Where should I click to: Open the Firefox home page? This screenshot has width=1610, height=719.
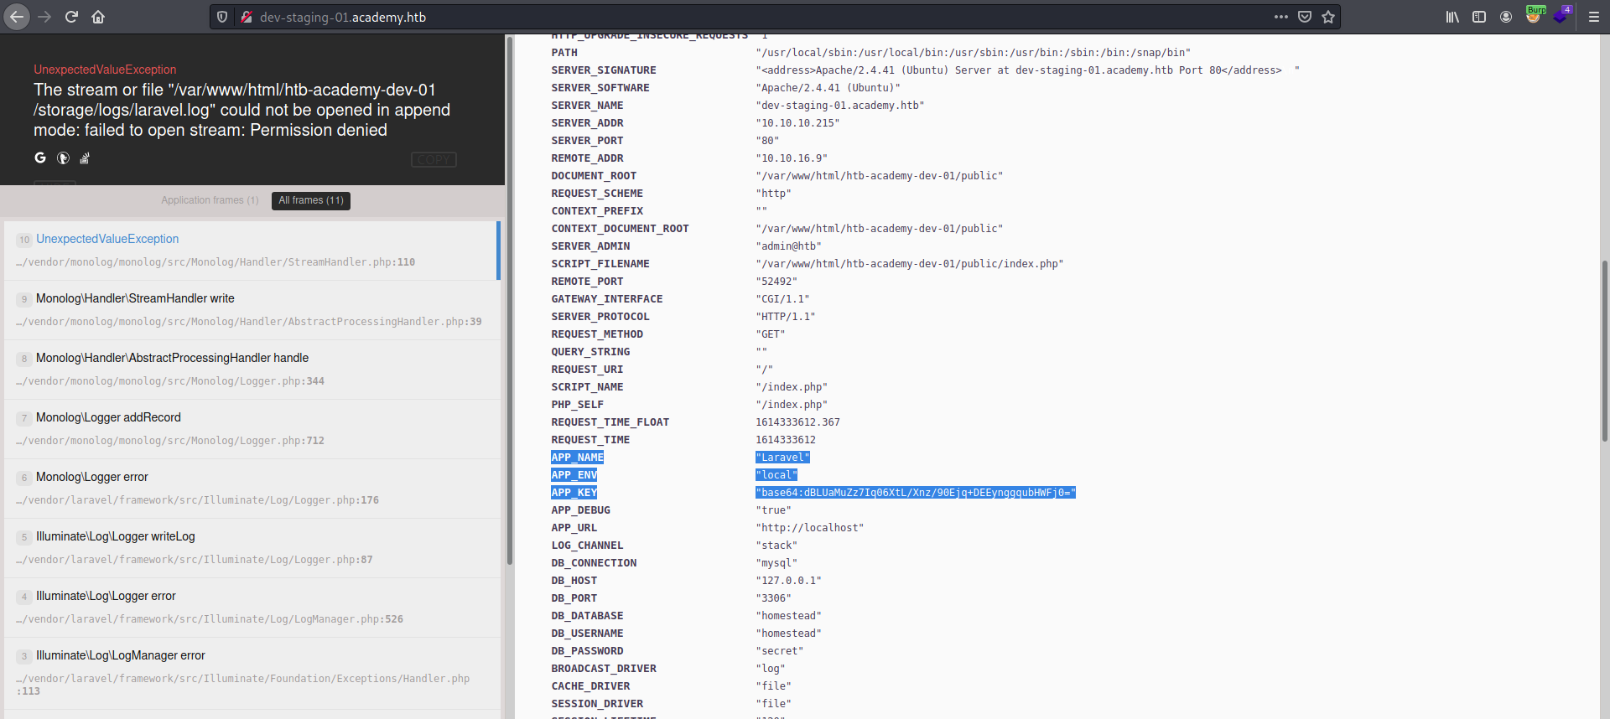[x=98, y=17]
